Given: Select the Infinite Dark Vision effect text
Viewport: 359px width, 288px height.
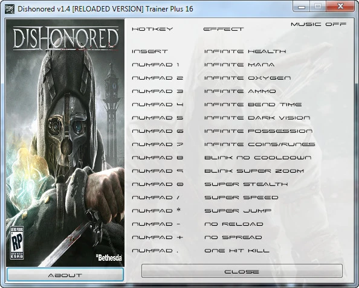Looking at the screenshot, I should [257, 118].
